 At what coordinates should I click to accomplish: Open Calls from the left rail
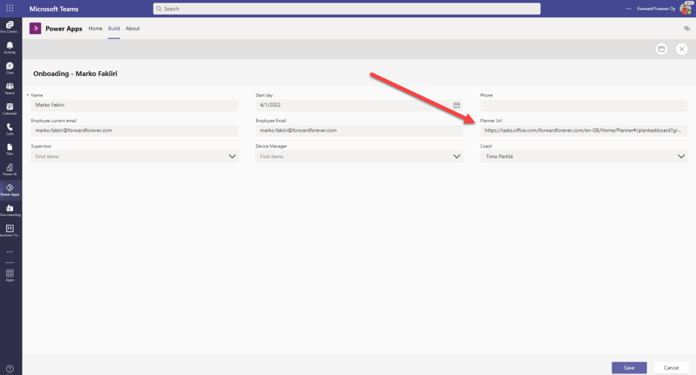point(10,128)
